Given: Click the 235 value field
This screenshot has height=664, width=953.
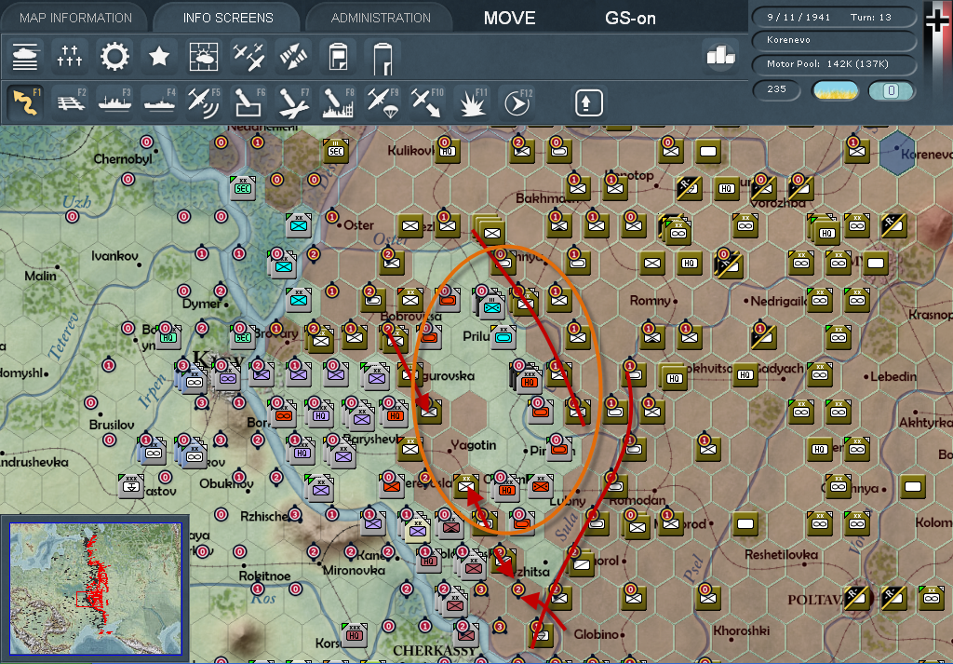Looking at the screenshot, I should (x=777, y=90).
